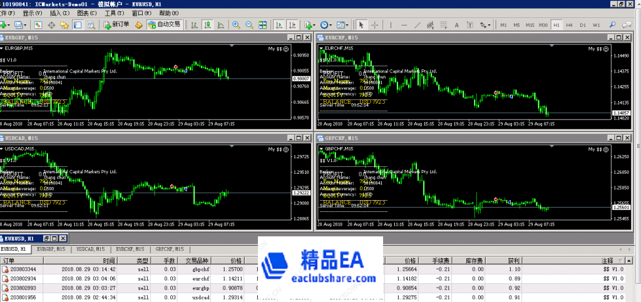Click order 203803344 row in trade list
This screenshot has height=302, width=641.
[x=25, y=269]
